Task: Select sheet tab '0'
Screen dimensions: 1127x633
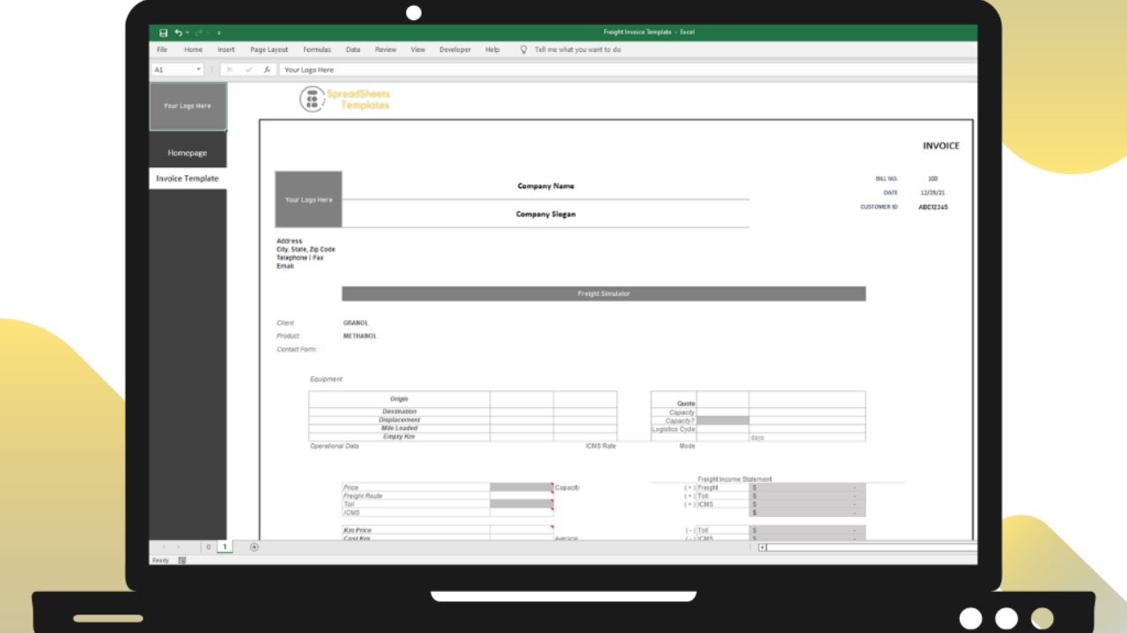Action: click(209, 547)
